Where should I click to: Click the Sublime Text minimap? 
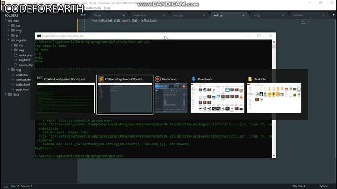306,22
